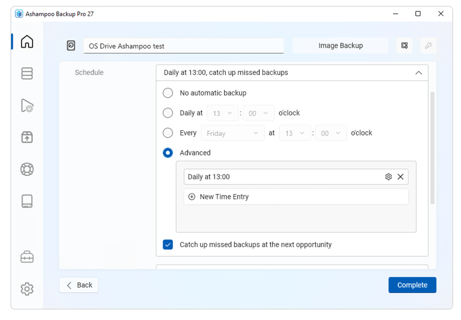Click the Complete button
Viewport: 461px width, 320px height.
point(412,285)
